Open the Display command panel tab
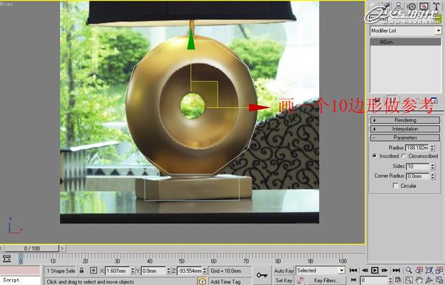The height and width of the screenshot is (285, 445). (423, 7)
